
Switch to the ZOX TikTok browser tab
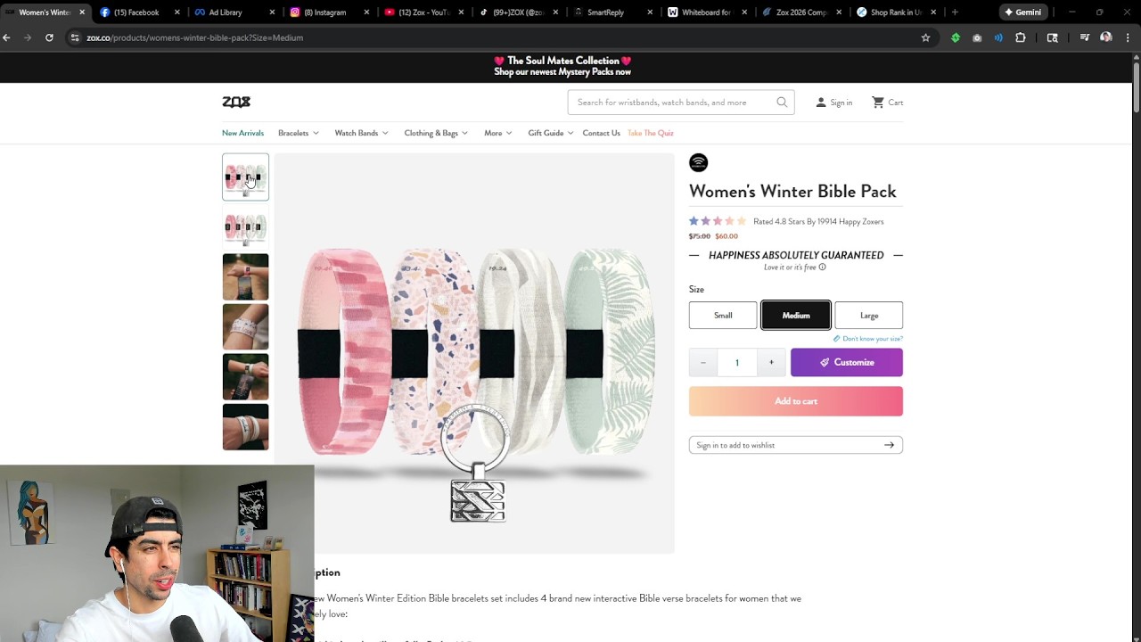pyautogui.click(x=519, y=12)
